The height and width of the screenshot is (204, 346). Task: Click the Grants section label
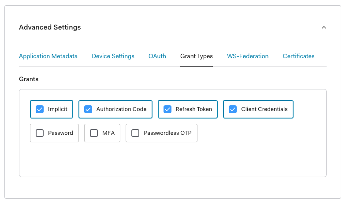[x=29, y=79]
